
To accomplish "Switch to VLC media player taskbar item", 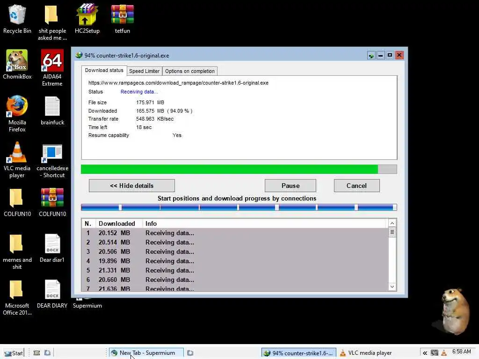I will (x=366, y=353).
